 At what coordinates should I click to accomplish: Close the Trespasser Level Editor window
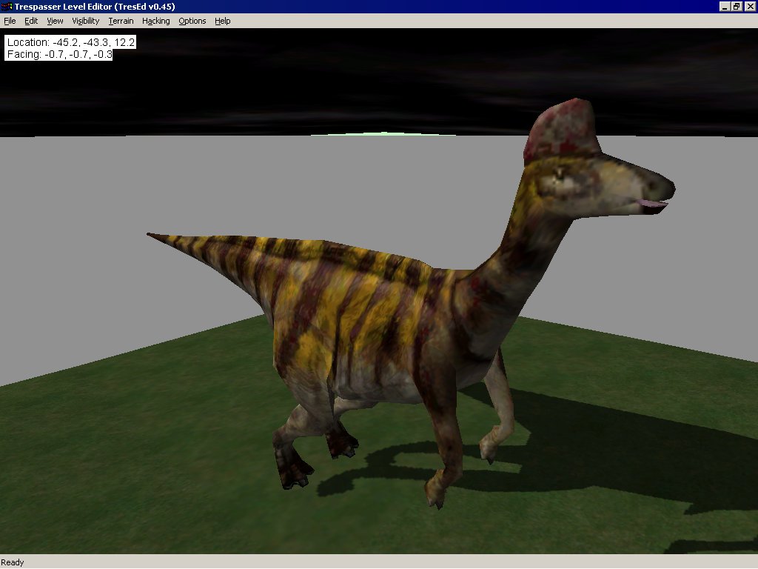pyautogui.click(x=750, y=6)
